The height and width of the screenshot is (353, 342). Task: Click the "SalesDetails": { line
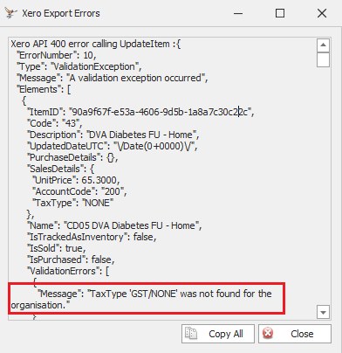(x=61, y=169)
